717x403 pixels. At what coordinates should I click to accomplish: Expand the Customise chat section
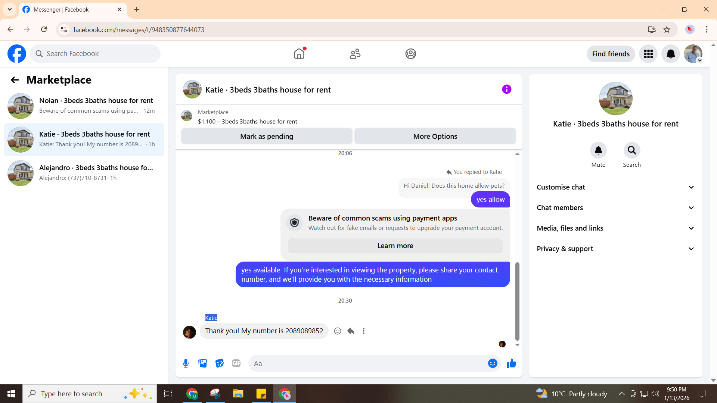tap(615, 187)
